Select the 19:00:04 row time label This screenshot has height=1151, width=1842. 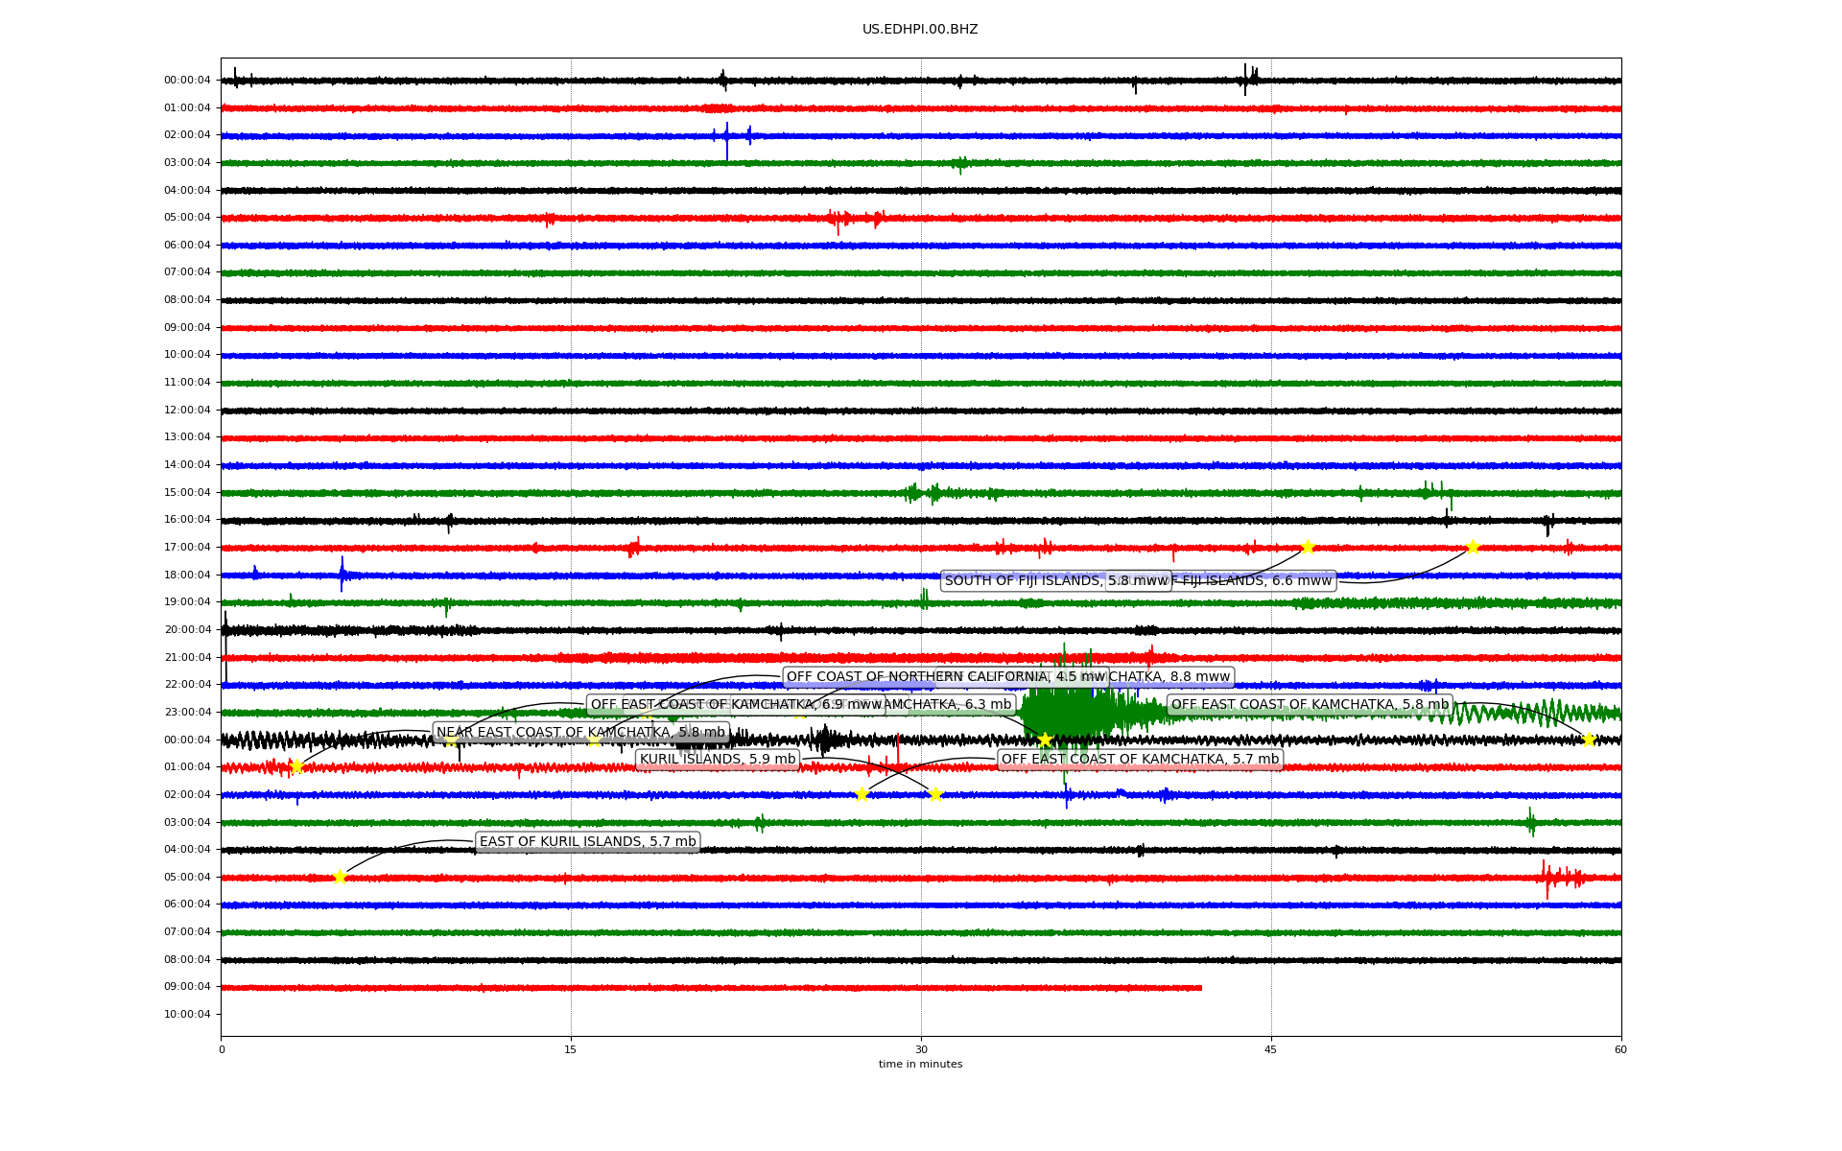coord(187,602)
